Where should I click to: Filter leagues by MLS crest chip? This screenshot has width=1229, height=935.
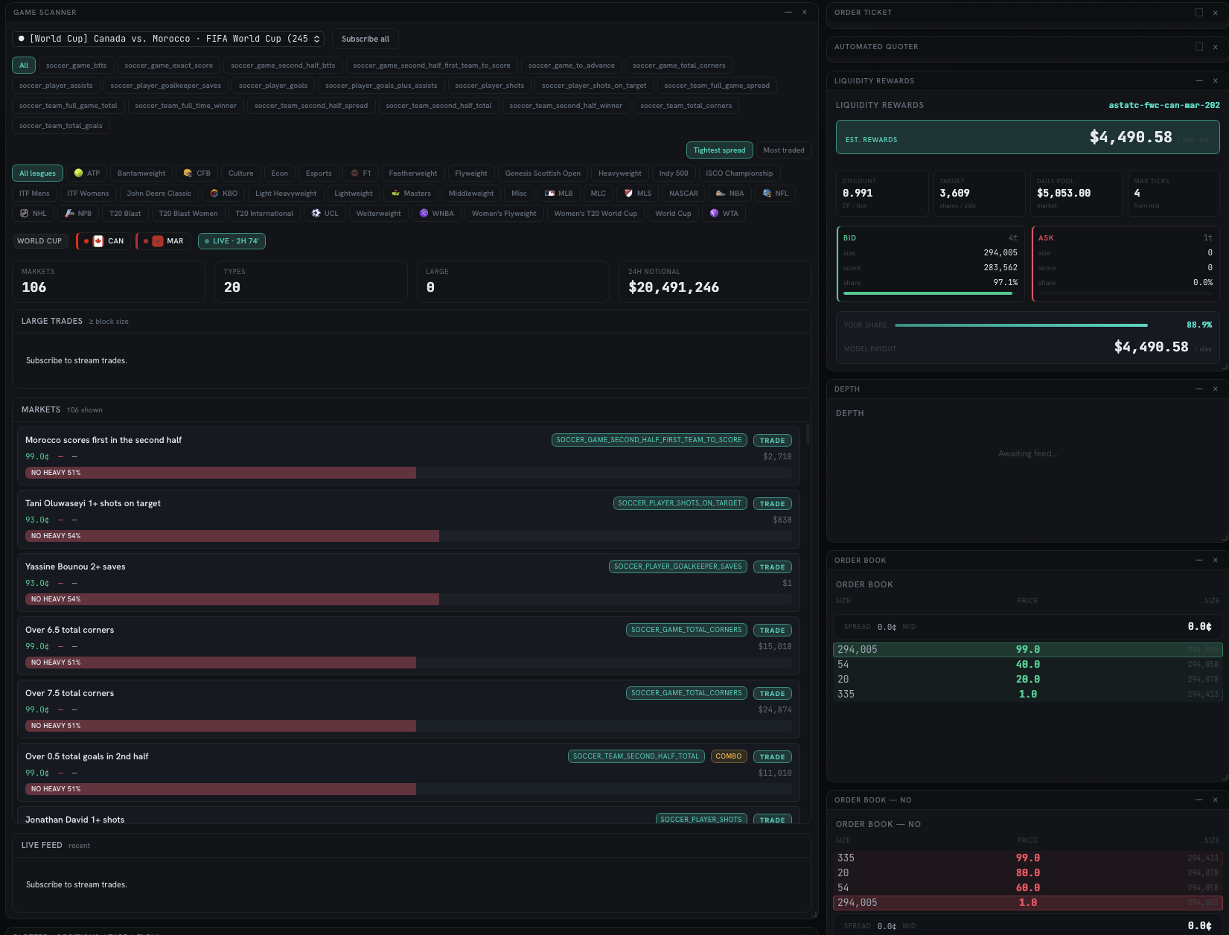click(x=637, y=194)
